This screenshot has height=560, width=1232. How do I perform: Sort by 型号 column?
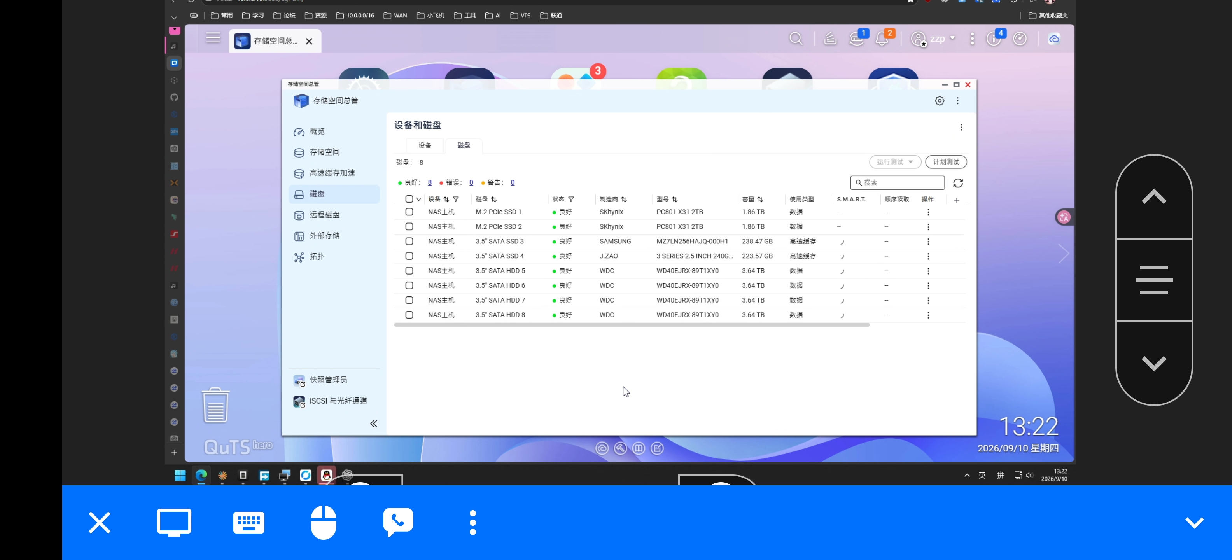point(674,199)
